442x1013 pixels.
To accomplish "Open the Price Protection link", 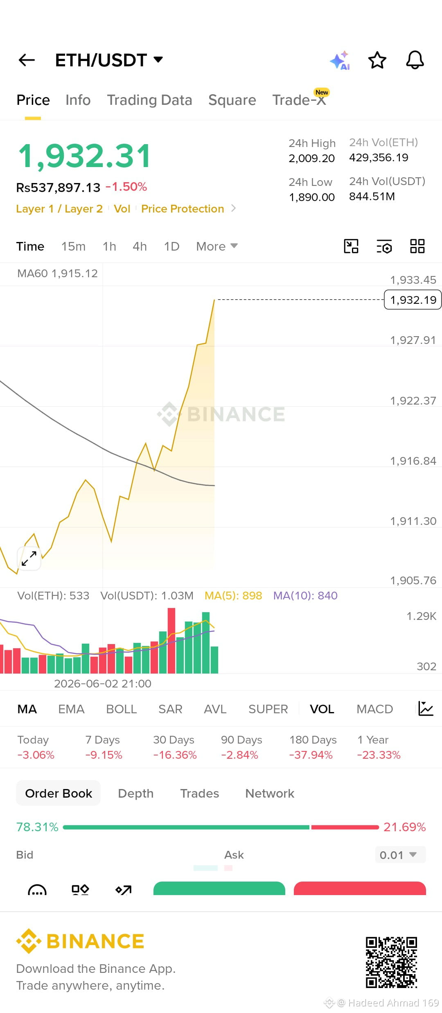I will (x=183, y=209).
